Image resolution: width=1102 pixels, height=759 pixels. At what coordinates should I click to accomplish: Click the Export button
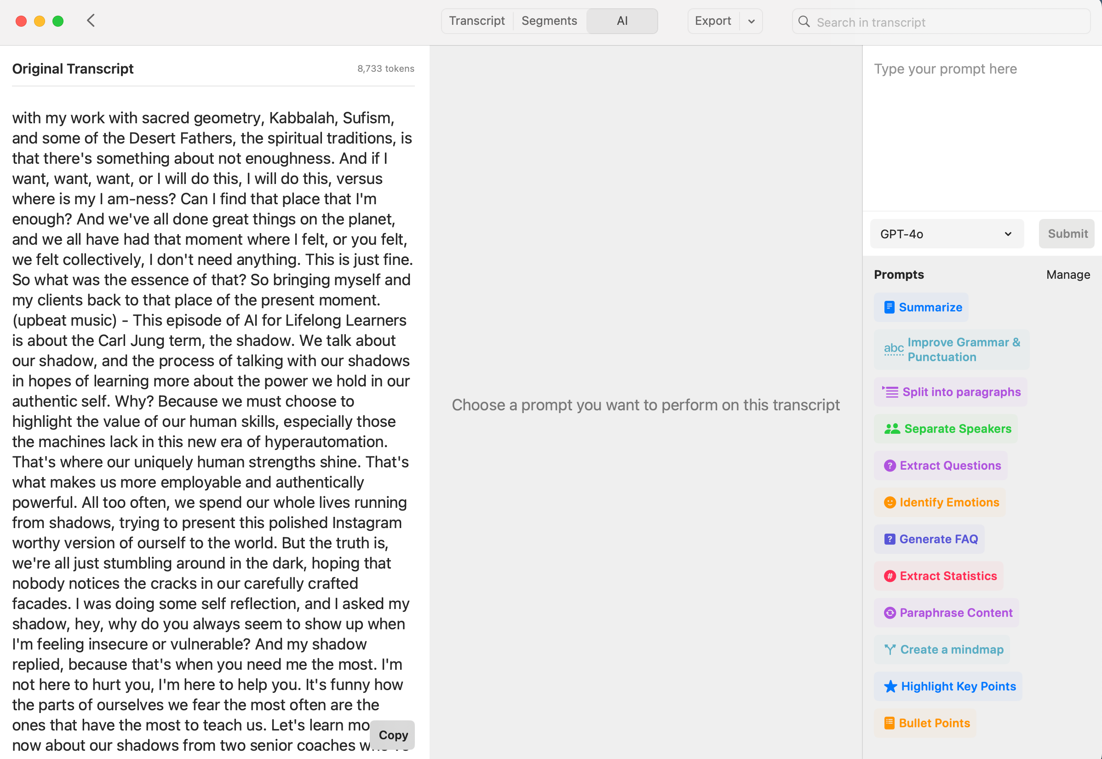tap(713, 21)
